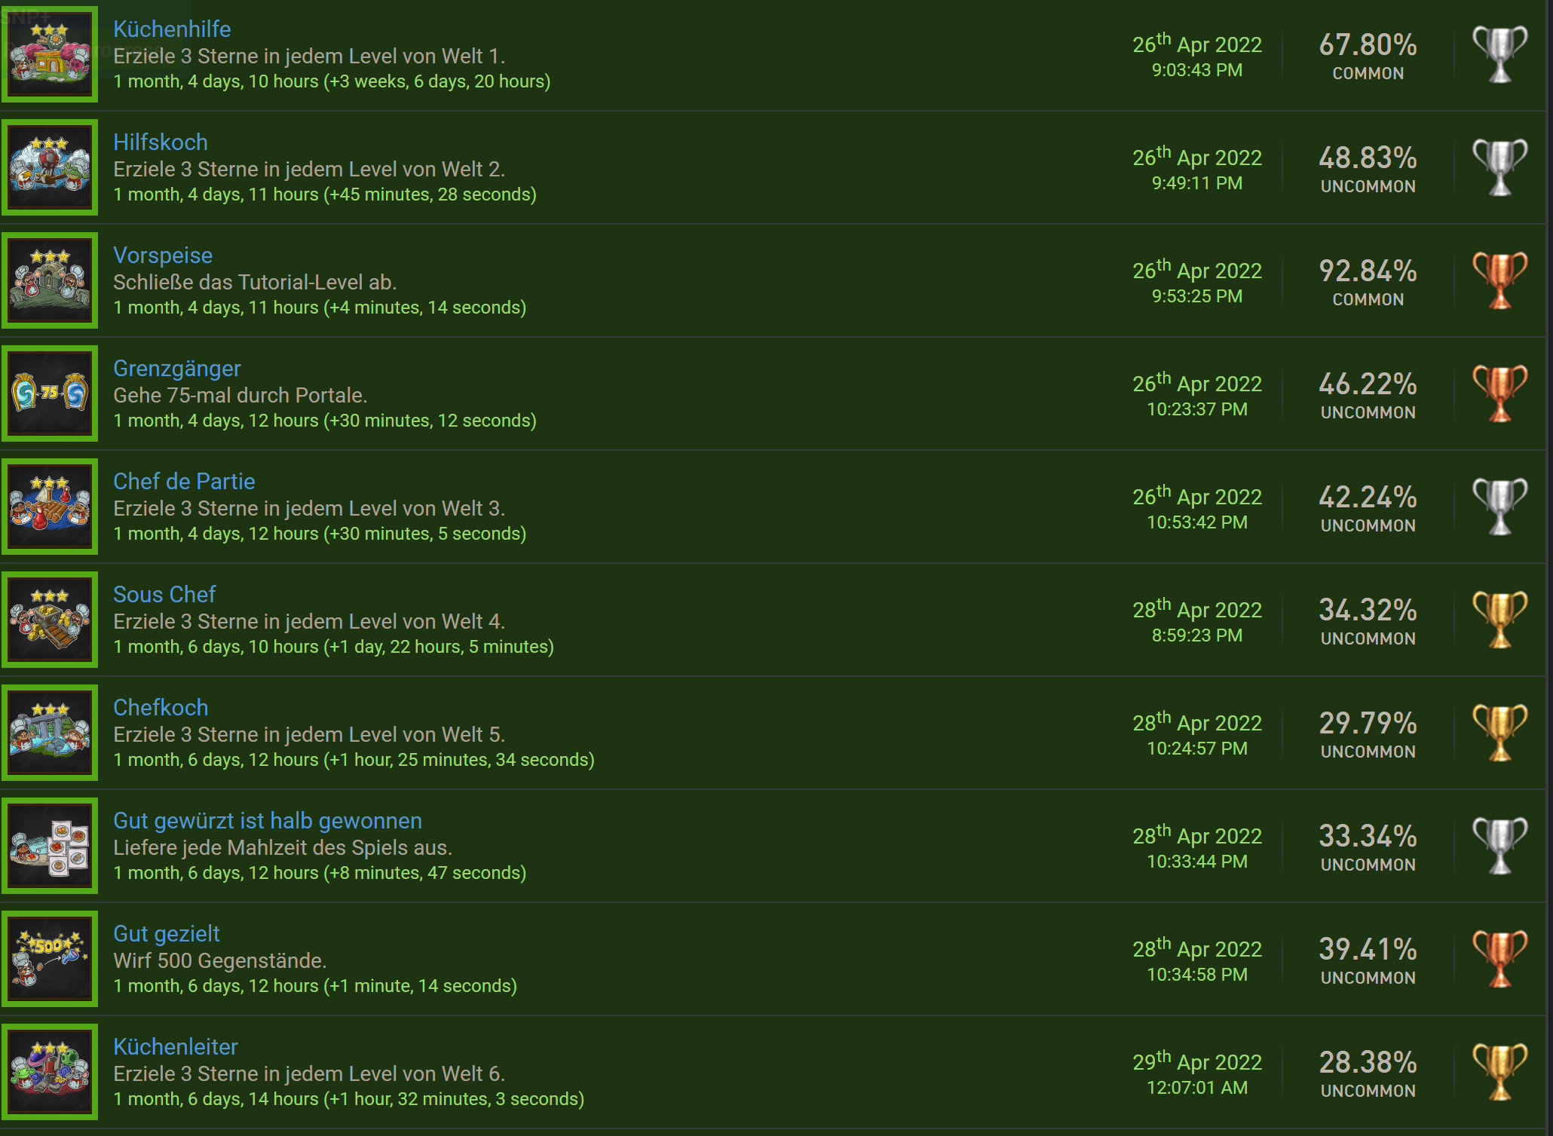The width and height of the screenshot is (1553, 1136).
Task: Click the silver trophy icon for Küchenhilfe
Action: pos(1500,54)
